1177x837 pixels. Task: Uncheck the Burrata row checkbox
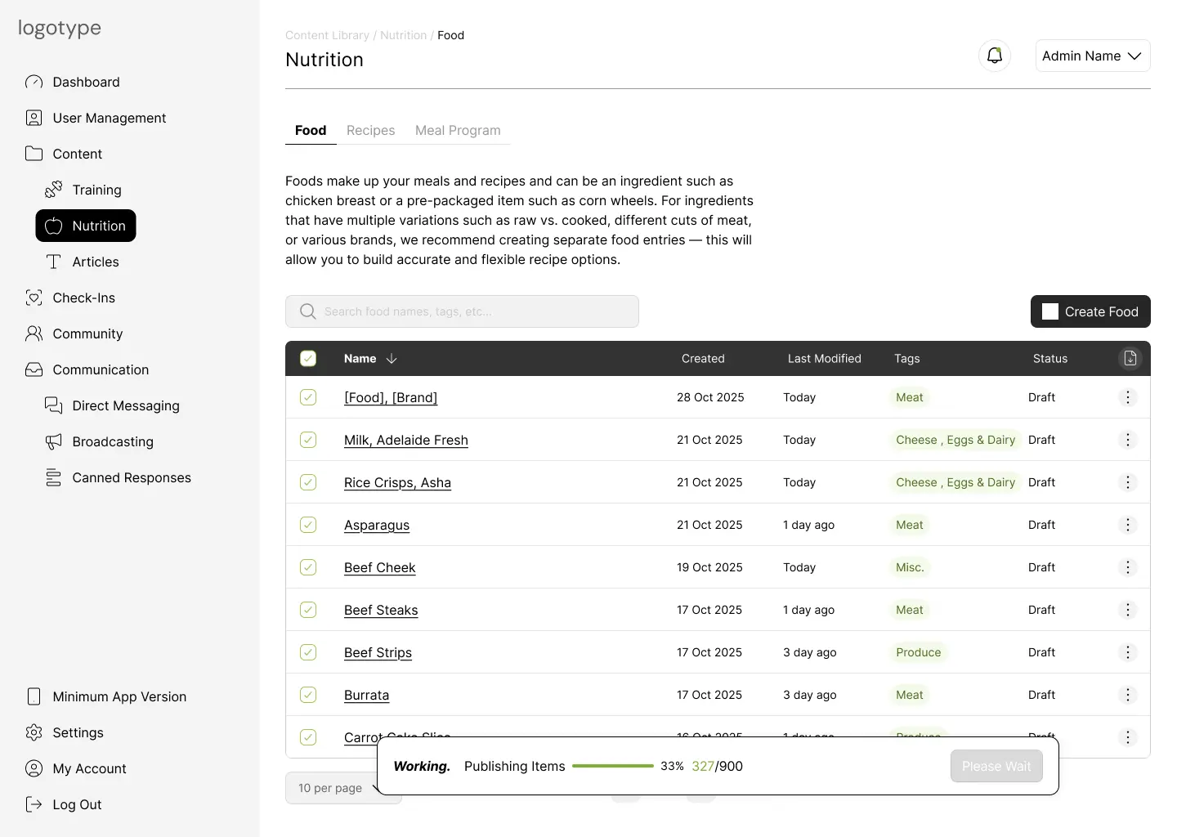coord(308,695)
